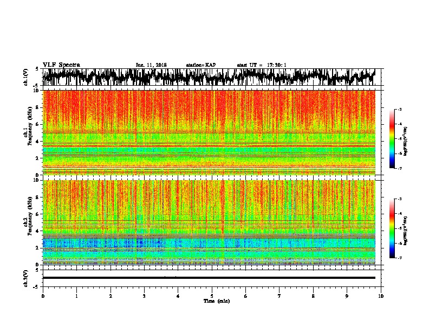Click the date text "Jan. 11, 2018"

(x=151, y=65)
